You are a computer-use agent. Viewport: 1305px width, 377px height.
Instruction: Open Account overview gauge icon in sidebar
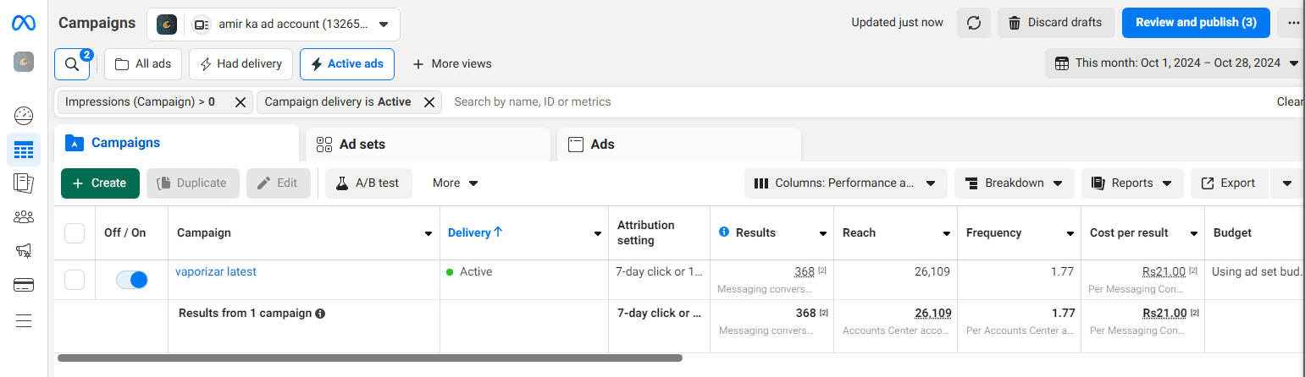tap(24, 116)
